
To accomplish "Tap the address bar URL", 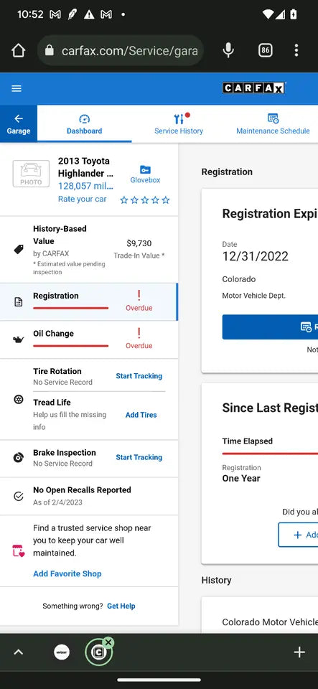I will [x=130, y=50].
